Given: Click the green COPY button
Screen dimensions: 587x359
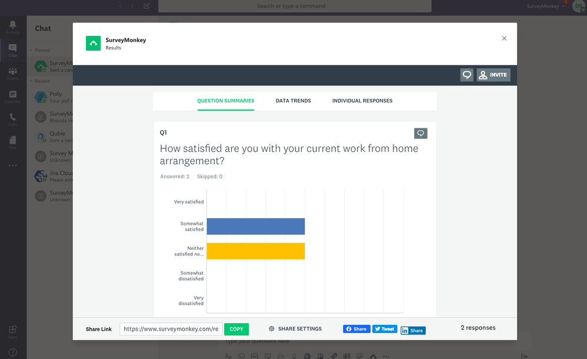Looking at the screenshot, I should [236, 329].
